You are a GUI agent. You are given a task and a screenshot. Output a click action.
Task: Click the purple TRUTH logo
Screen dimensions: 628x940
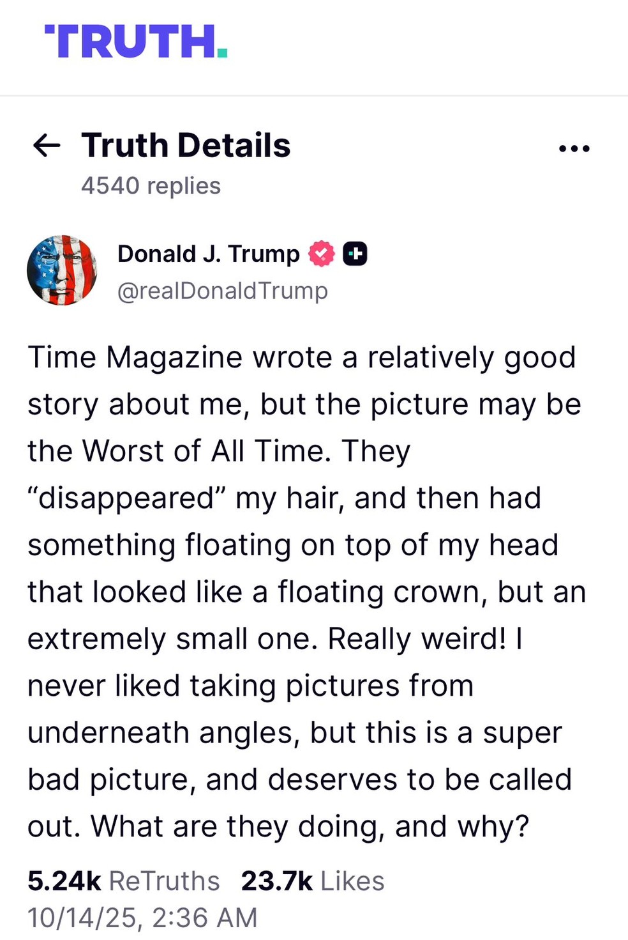[136, 42]
